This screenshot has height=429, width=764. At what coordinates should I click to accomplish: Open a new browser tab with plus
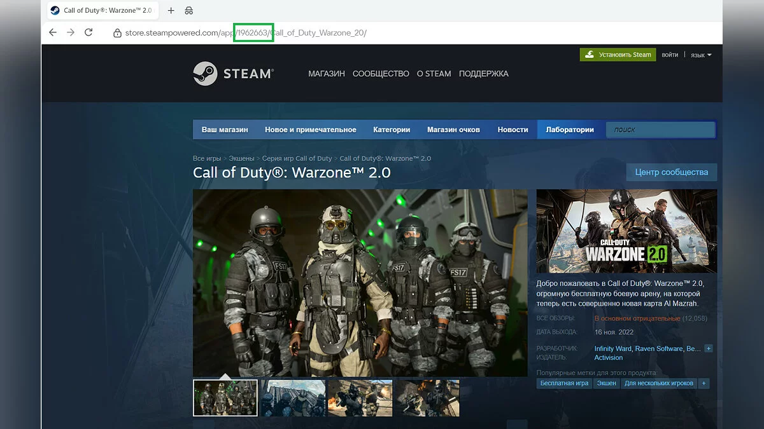pos(171,11)
